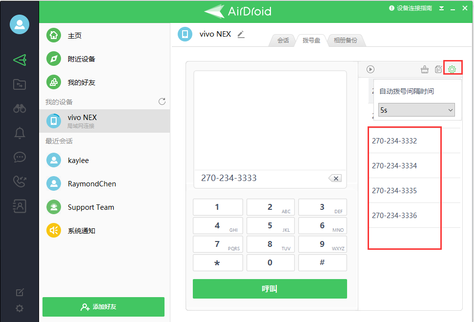
Task: Switch to the 拨号盘 tab
Action: [311, 40]
